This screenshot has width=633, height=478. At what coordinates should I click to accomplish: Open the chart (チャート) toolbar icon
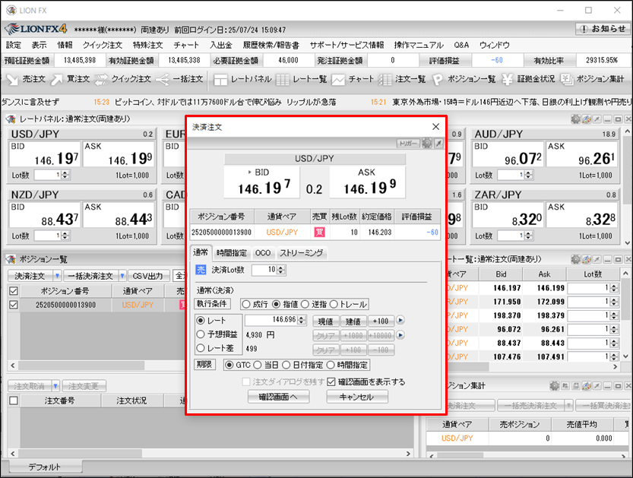(x=338, y=78)
